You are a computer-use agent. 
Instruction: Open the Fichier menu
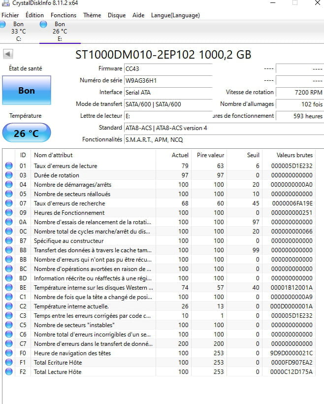[x=10, y=15]
